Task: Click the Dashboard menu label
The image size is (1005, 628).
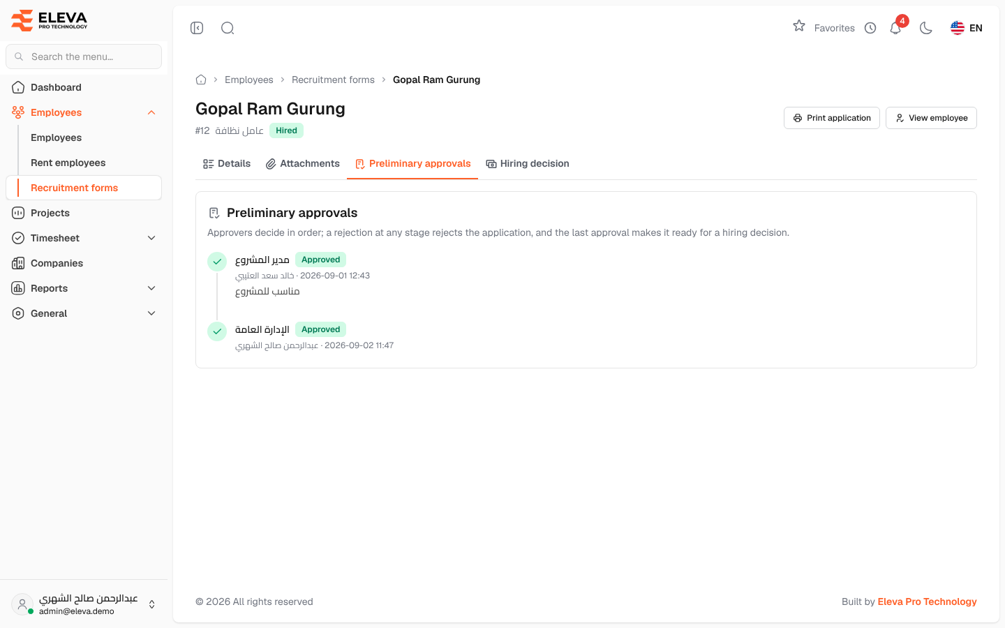Action: coord(56,87)
